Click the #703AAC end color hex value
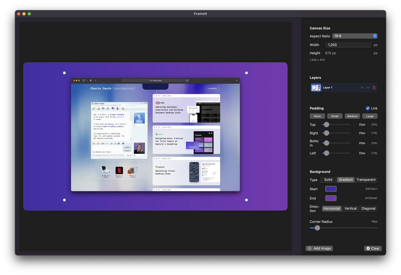This screenshot has height=275, width=401. pyautogui.click(x=371, y=198)
